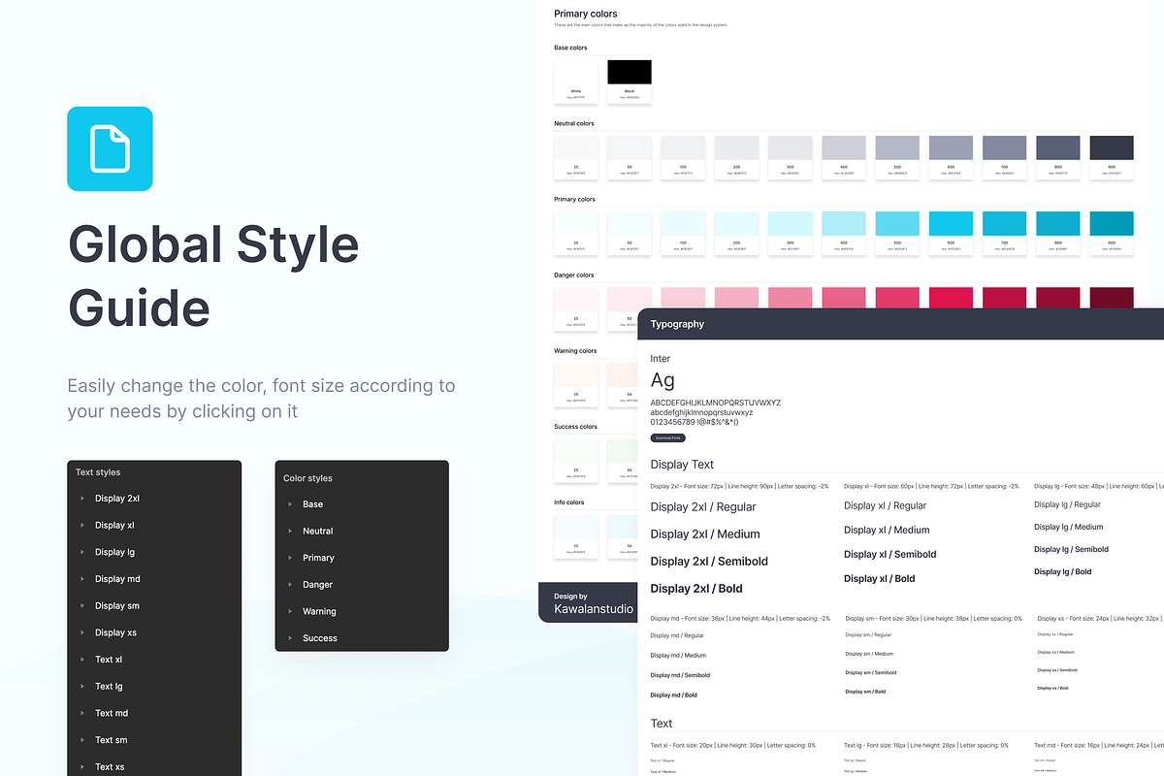Select Display md in Text styles

coord(116,579)
